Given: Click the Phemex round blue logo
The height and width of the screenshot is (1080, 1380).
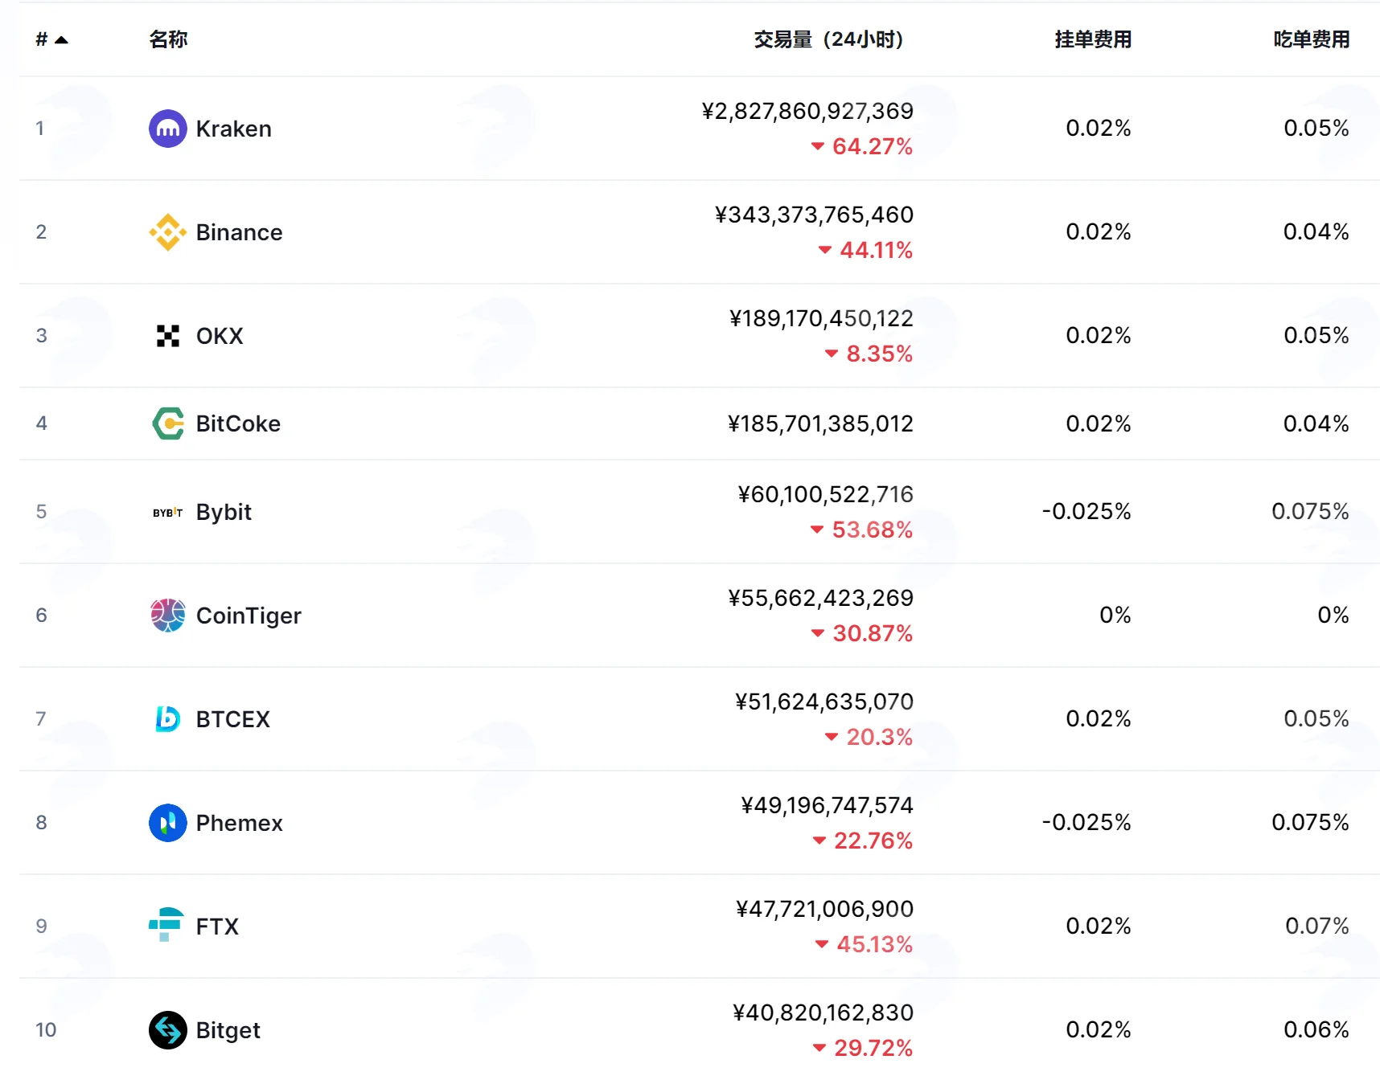Looking at the screenshot, I should 168,823.
